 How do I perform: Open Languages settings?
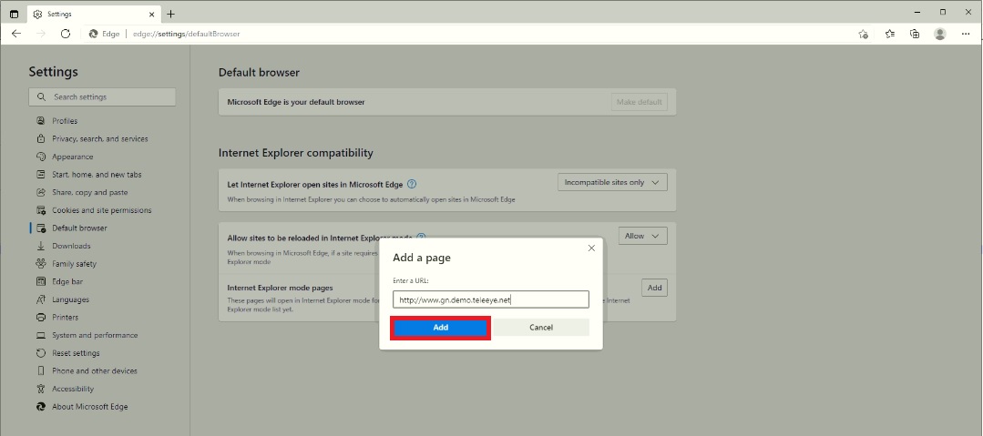click(x=70, y=299)
